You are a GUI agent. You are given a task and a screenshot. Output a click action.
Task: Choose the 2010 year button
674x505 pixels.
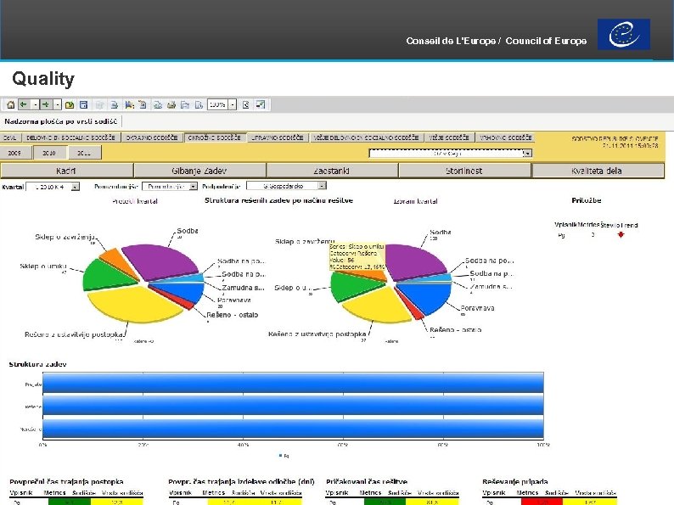pos(49,153)
